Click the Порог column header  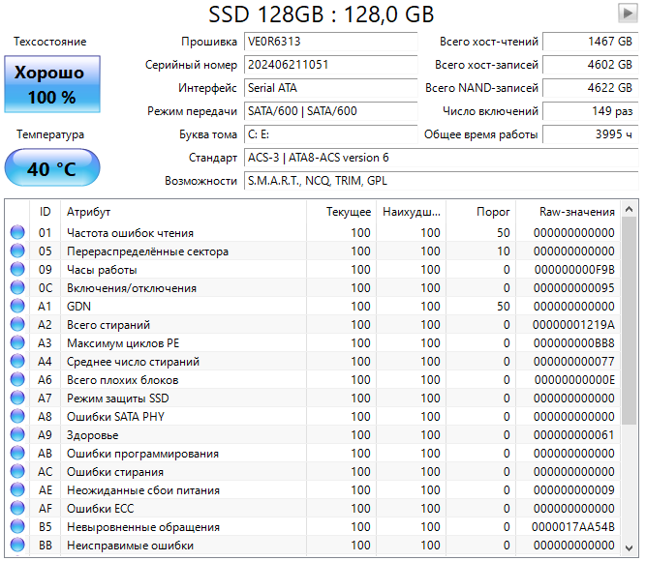coord(480,212)
